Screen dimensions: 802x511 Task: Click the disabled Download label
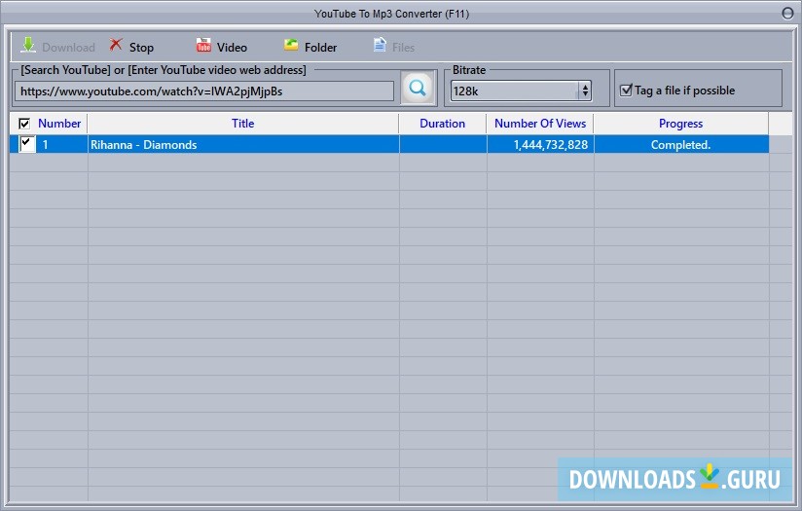tap(68, 47)
